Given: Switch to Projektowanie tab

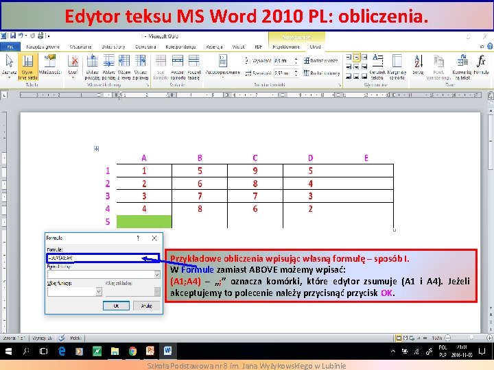Looking at the screenshot, I should tap(286, 47).
